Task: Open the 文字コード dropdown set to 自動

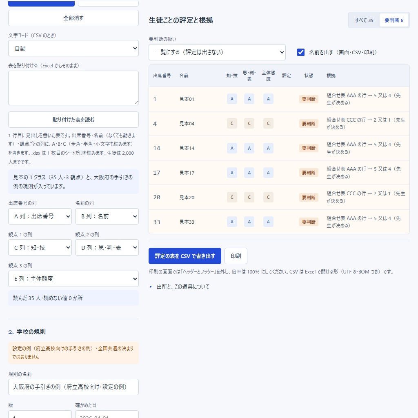Action: pos(73,48)
